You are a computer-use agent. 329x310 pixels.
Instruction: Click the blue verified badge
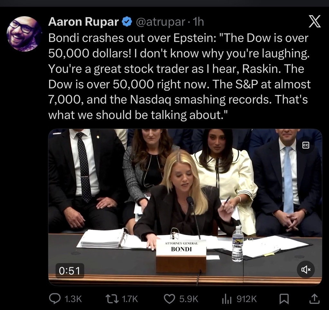pyautogui.click(x=127, y=22)
